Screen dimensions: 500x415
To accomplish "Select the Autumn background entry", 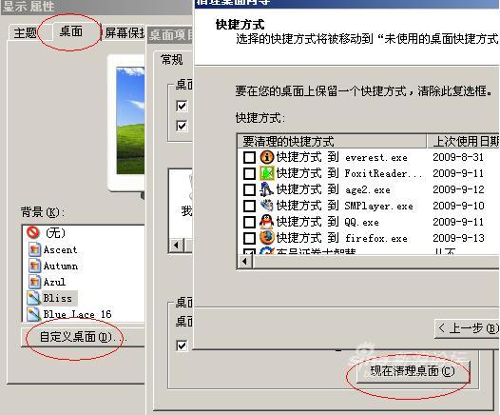I will [x=61, y=266].
